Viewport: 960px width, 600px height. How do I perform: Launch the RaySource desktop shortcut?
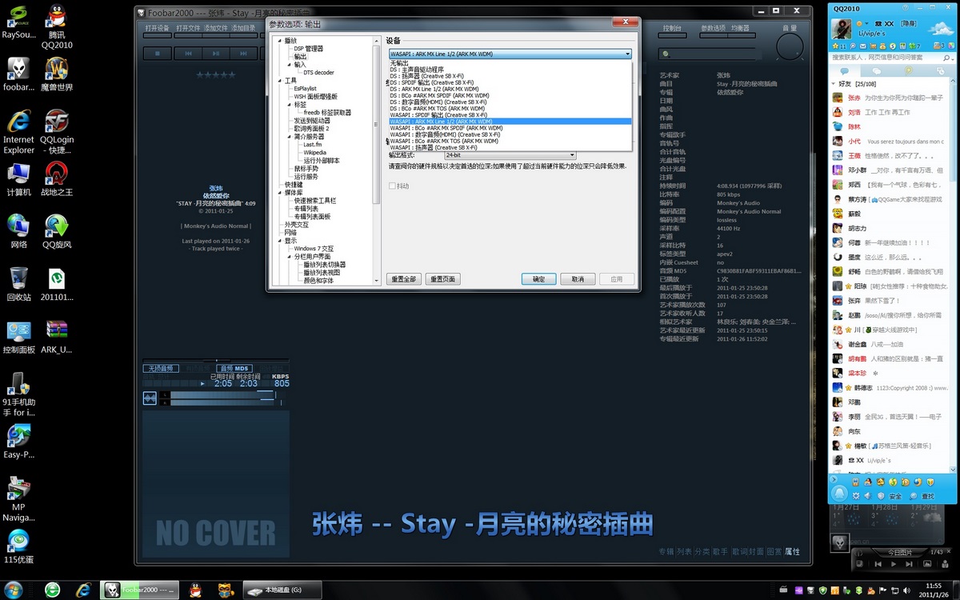click(19, 22)
